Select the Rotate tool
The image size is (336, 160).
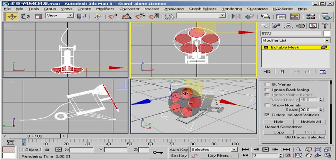pos(25,16)
